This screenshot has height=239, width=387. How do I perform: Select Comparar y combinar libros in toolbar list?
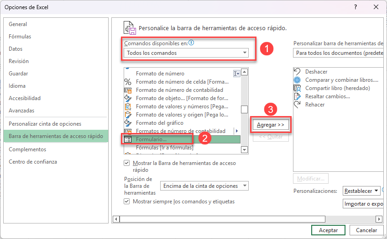pos(338,80)
